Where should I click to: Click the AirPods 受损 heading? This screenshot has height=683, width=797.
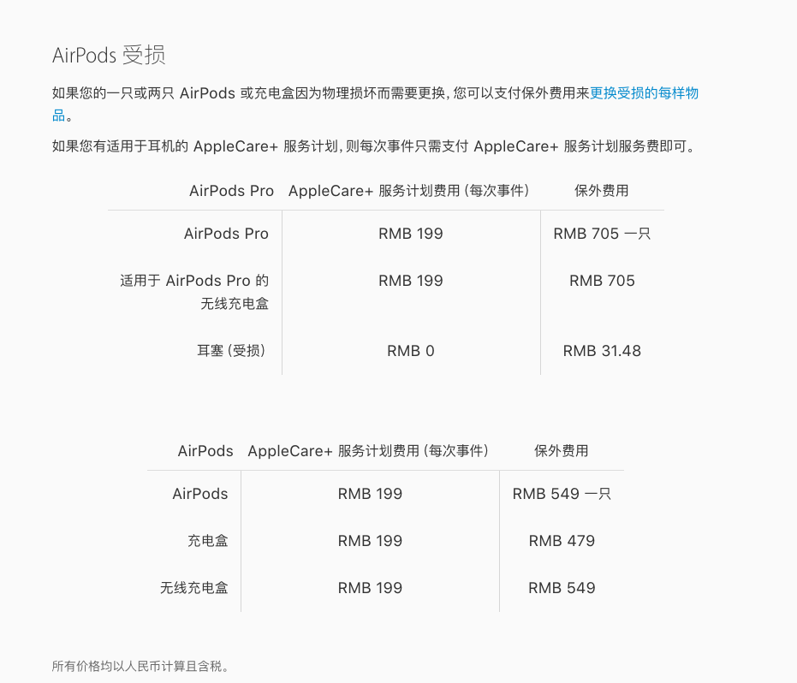coord(109,55)
